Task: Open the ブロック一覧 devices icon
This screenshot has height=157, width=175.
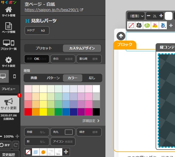Action: 9,43
